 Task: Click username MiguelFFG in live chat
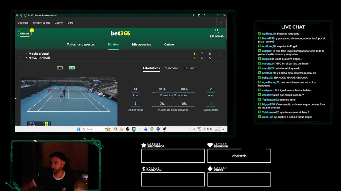(269, 104)
